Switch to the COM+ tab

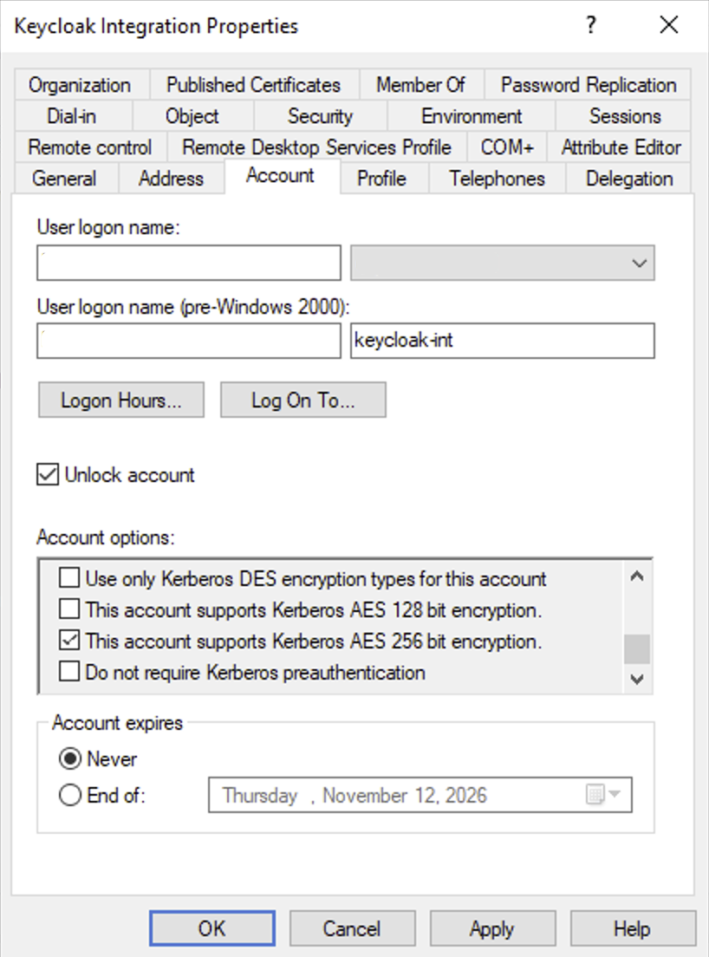(507, 147)
